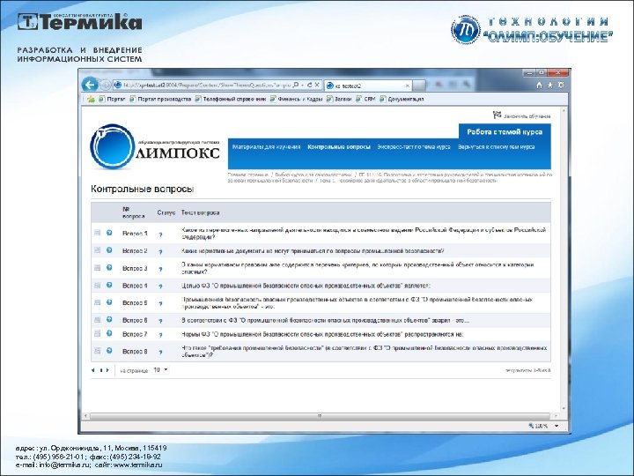Click the vertical scrollbar up arrow
This screenshot has width=634, height=476.
564,110
